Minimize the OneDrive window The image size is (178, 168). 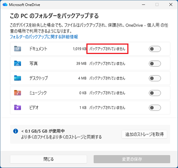[x=143, y=5]
